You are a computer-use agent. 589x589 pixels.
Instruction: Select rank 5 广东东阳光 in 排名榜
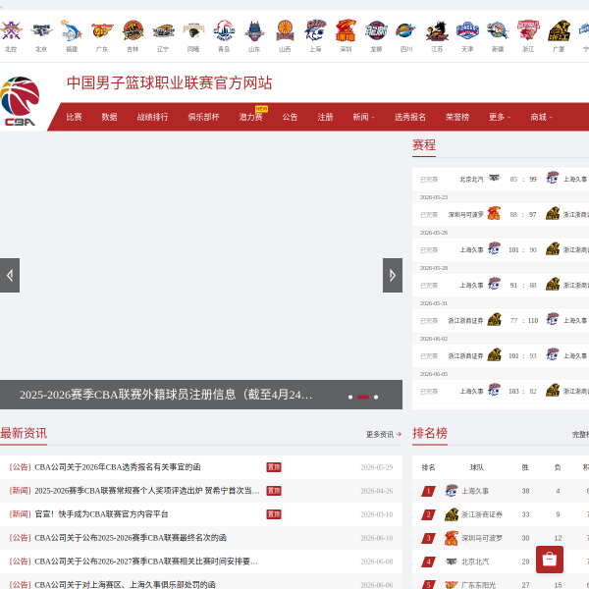[x=501, y=582]
